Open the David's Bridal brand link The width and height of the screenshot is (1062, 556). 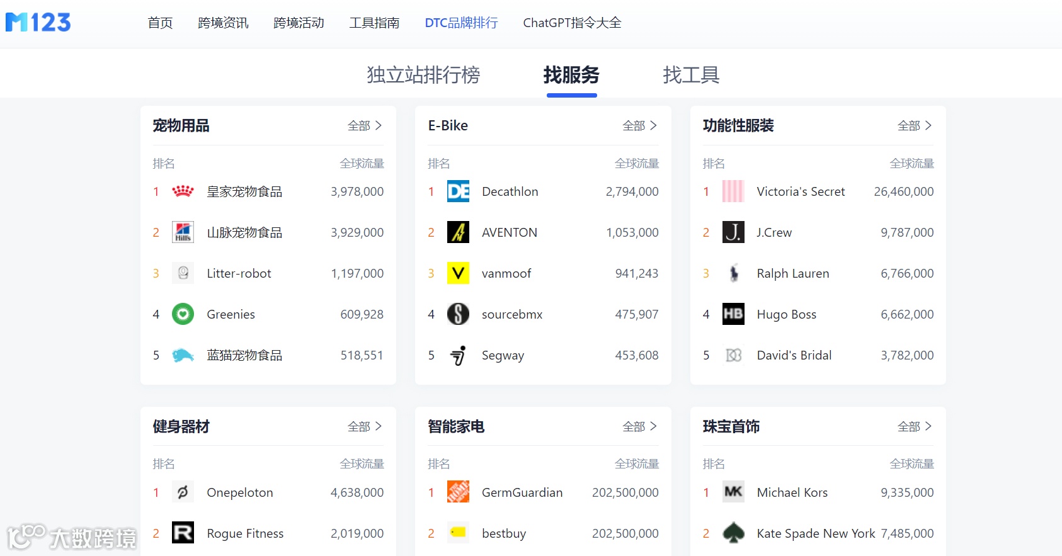coord(794,355)
